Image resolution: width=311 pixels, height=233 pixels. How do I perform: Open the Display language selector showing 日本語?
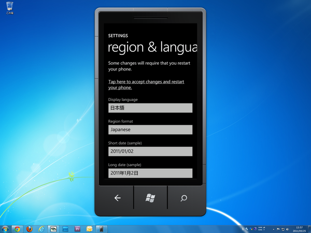[x=150, y=108]
